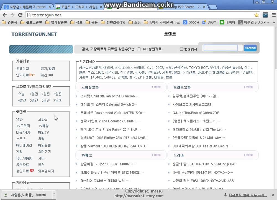The image size is (277, 200).
Task: Open the 컨텐츠&게임 bookmark folder
Action: (x=113, y=22)
